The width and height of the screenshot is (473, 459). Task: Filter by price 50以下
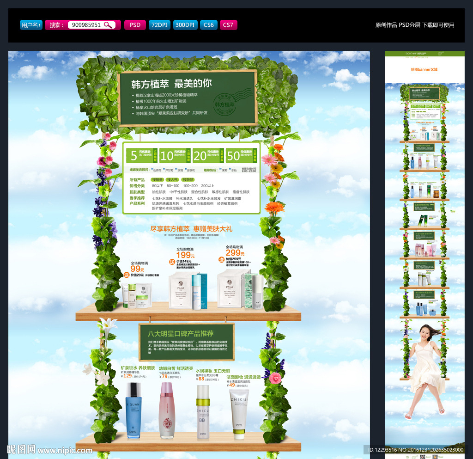point(158,186)
